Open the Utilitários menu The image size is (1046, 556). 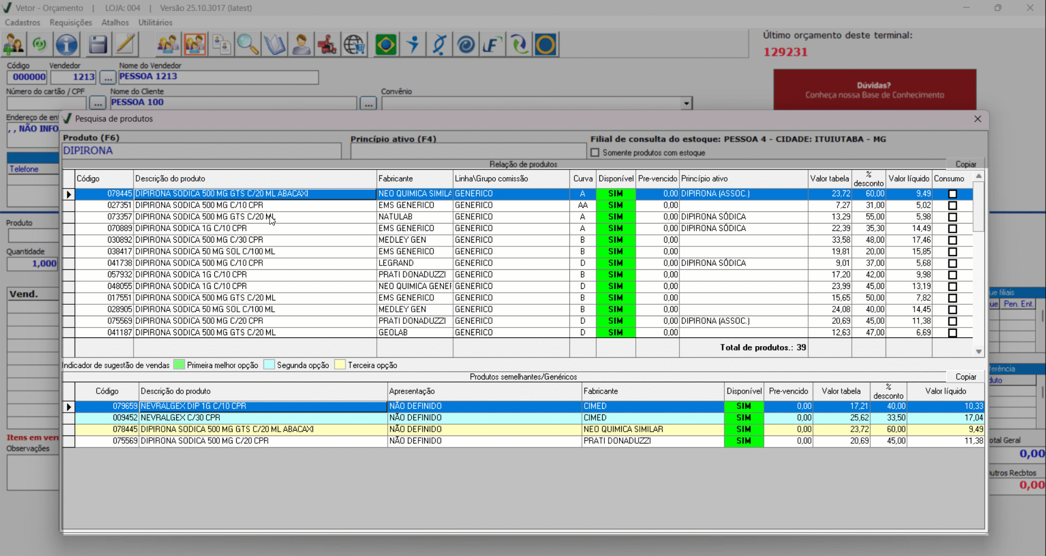[155, 22]
